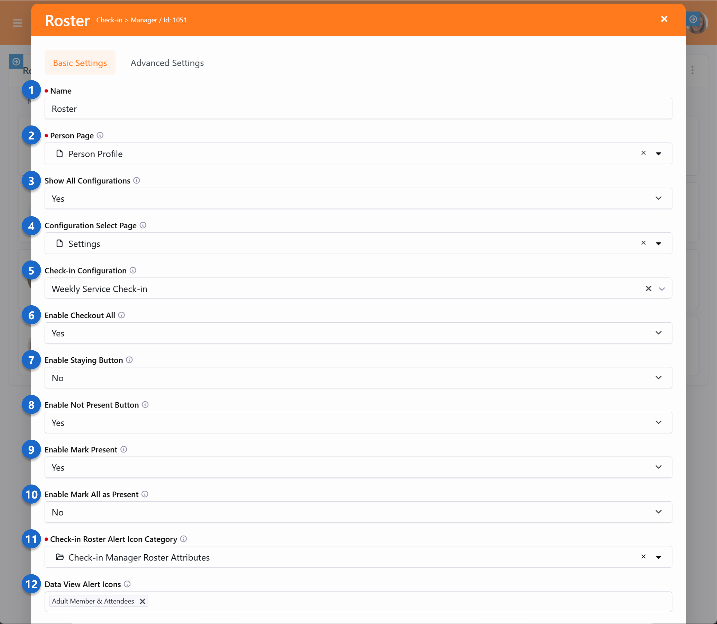
Task: Select the Basic Settings tab
Action: pyautogui.click(x=80, y=63)
